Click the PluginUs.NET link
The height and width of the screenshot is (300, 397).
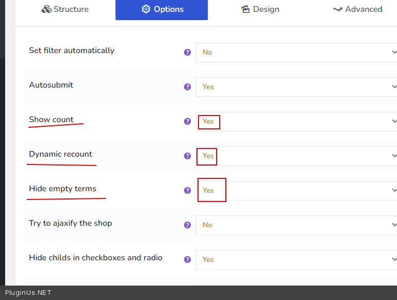click(x=28, y=293)
